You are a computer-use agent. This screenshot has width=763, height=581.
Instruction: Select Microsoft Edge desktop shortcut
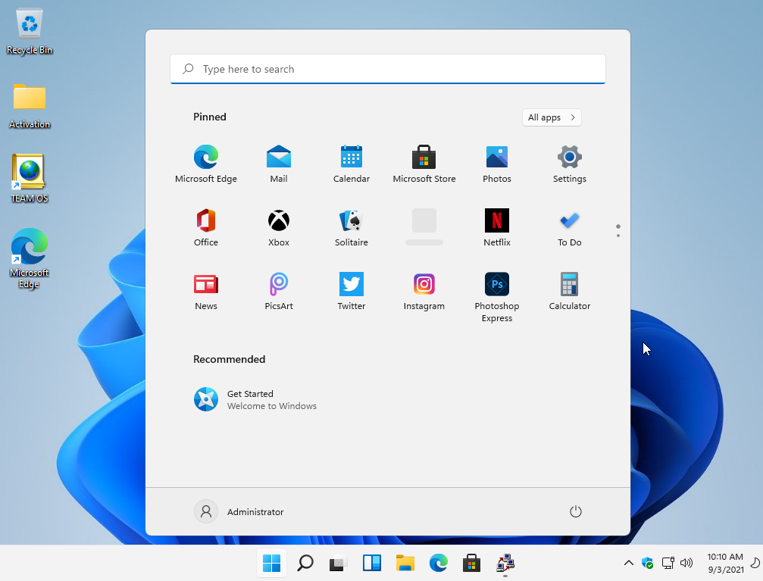(30, 258)
